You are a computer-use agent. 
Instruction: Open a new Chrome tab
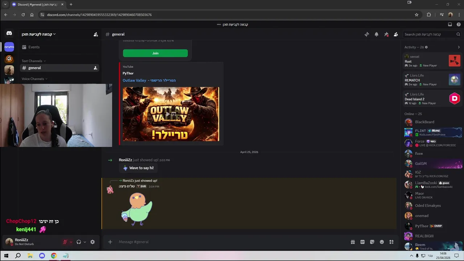coord(71,4)
